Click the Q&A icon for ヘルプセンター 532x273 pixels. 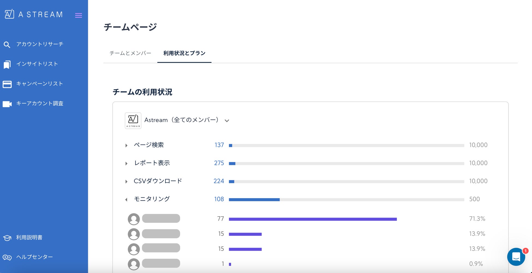pos(7,257)
